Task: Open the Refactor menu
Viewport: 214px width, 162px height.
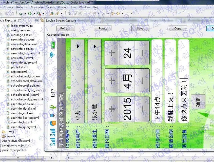Action: (22, 7)
